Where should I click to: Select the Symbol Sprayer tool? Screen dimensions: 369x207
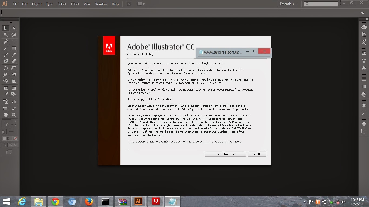click(x=6, y=102)
